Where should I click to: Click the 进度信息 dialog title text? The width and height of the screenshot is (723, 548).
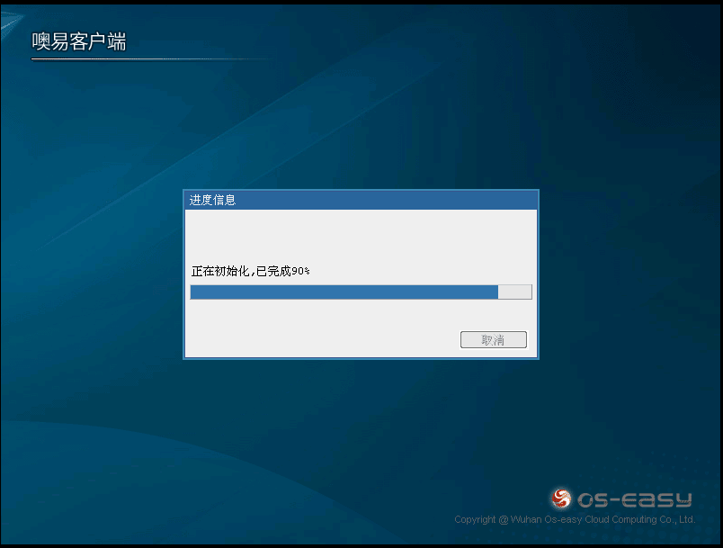point(213,200)
